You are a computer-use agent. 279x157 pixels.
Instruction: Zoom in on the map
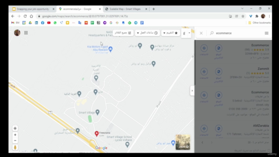(x=15, y=135)
